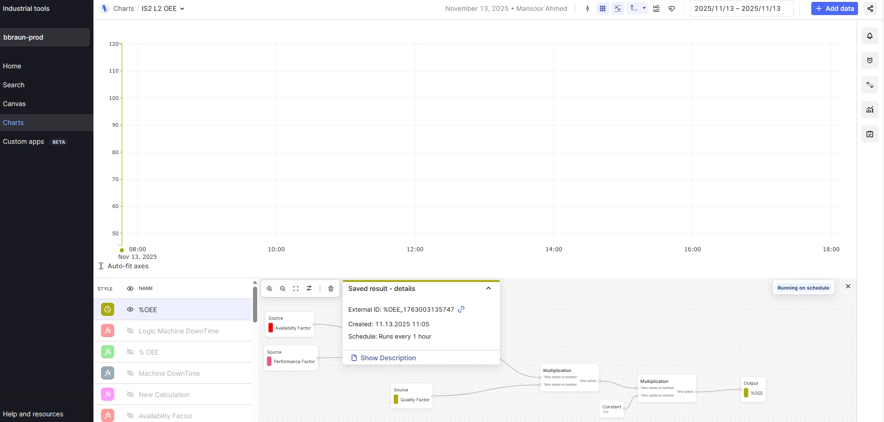Screen dimensions: 884x422
Task: Show the Machine DownTime series
Action: [x=130, y=373]
